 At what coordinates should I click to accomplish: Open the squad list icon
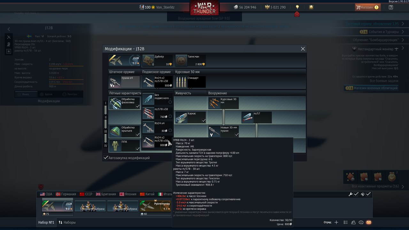346,222
